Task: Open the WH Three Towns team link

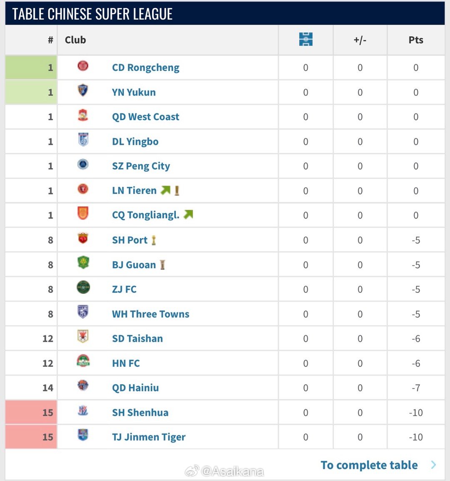Action: pyautogui.click(x=150, y=314)
